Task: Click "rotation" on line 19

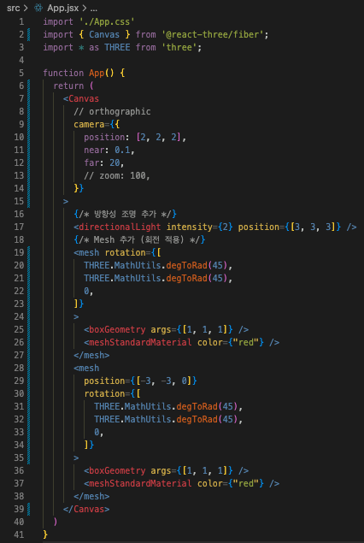Action: click(125, 252)
